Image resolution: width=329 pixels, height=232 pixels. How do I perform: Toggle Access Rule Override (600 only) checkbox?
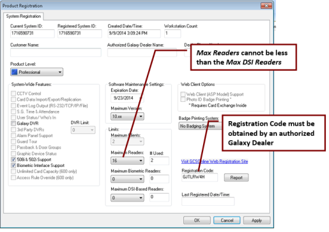coord(13,177)
